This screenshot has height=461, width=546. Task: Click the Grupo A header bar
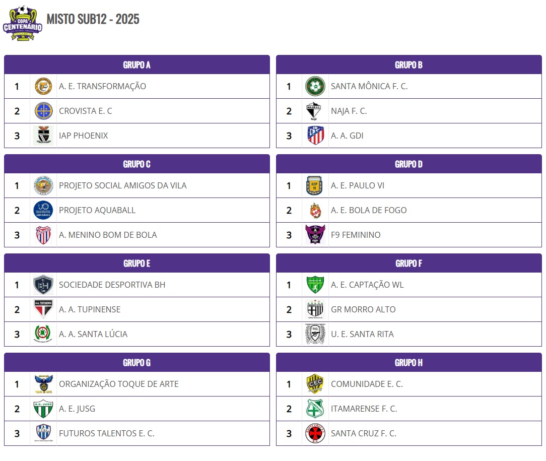tap(137, 65)
